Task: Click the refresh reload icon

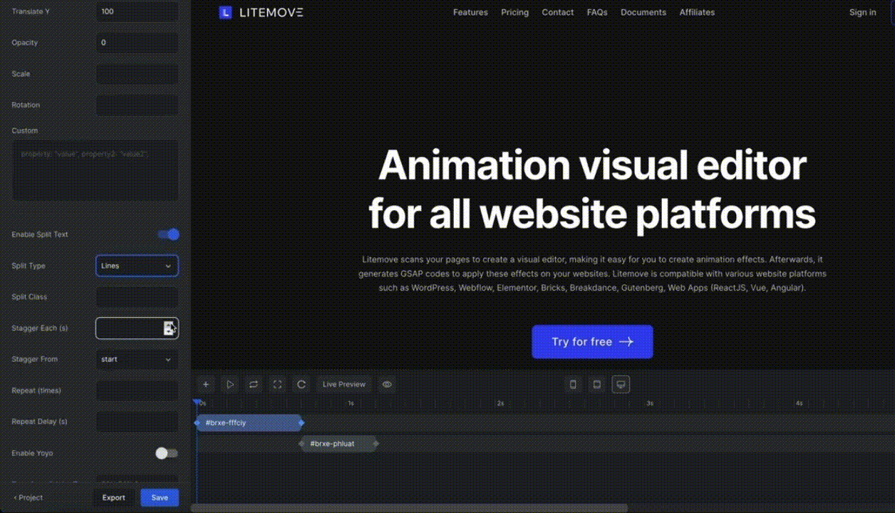Action: point(301,384)
